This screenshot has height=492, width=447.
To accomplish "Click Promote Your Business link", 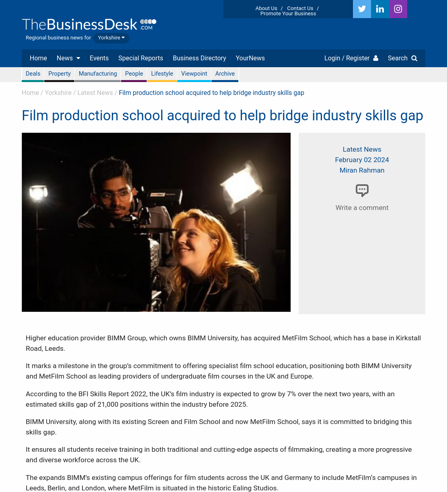I will point(288,14).
